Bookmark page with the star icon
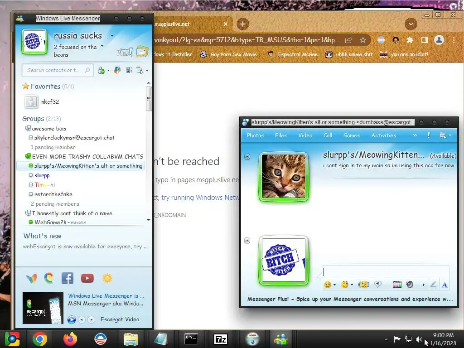The image size is (464, 348). pos(363,40)
